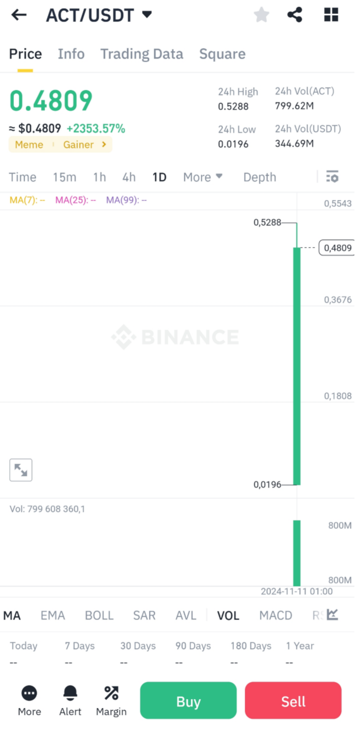Screen dimensions: 356x732
Task: Add ACT/USDT to favorites with star
Action: pos(261,15)
